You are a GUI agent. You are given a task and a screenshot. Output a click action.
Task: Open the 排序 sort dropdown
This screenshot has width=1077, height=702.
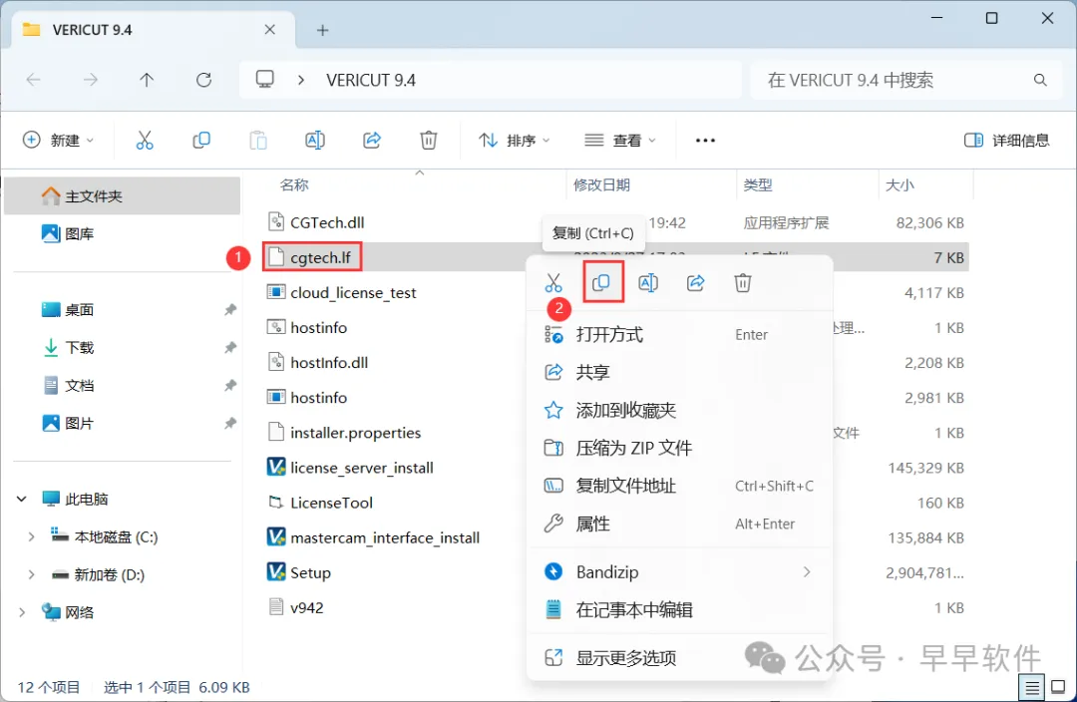tap(515, 141)
